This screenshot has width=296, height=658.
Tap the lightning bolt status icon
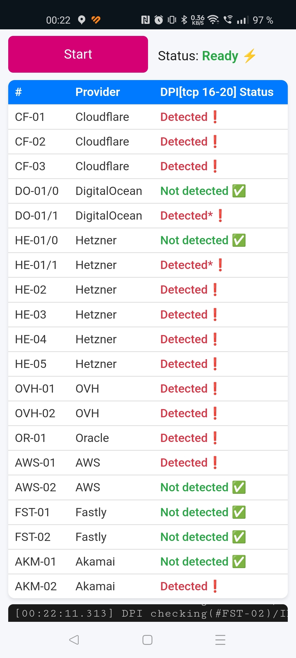tap(250, 56)
